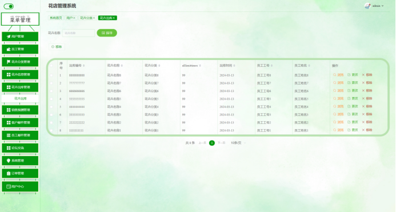
Task: Collapse the 花卉出库管理 sidebar group
Action: tap(20, 87)
